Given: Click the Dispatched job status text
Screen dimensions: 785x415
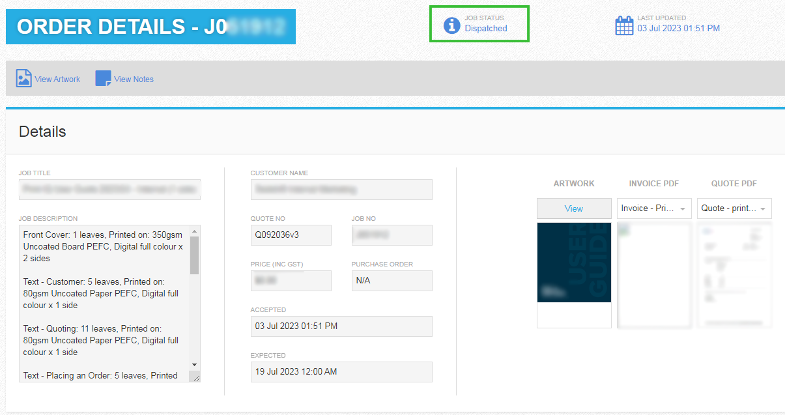Looking at the screenshot, I should [x=485, y=29].
